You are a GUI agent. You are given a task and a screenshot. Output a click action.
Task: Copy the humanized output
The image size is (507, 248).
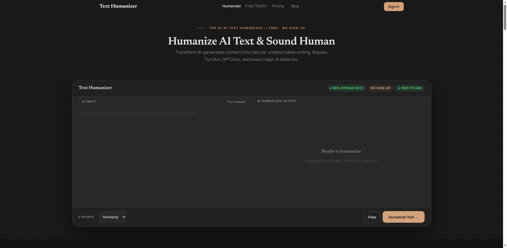coord(372,217)
